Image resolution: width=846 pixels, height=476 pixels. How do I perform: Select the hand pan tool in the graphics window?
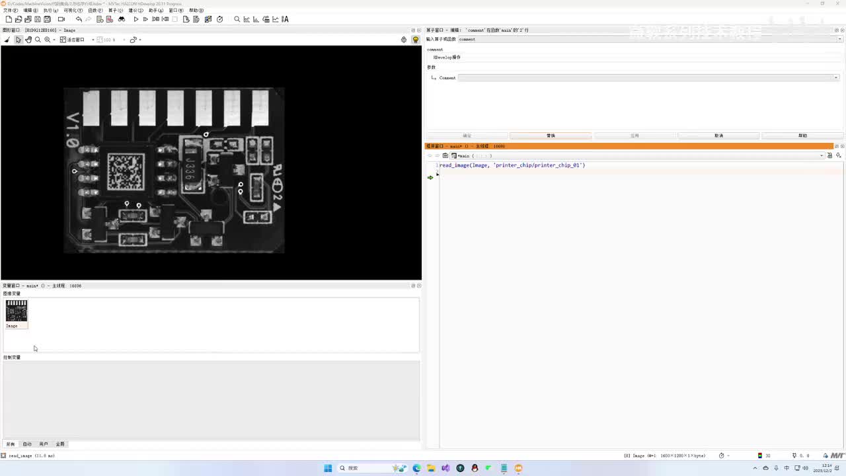[x=28, y=40]
